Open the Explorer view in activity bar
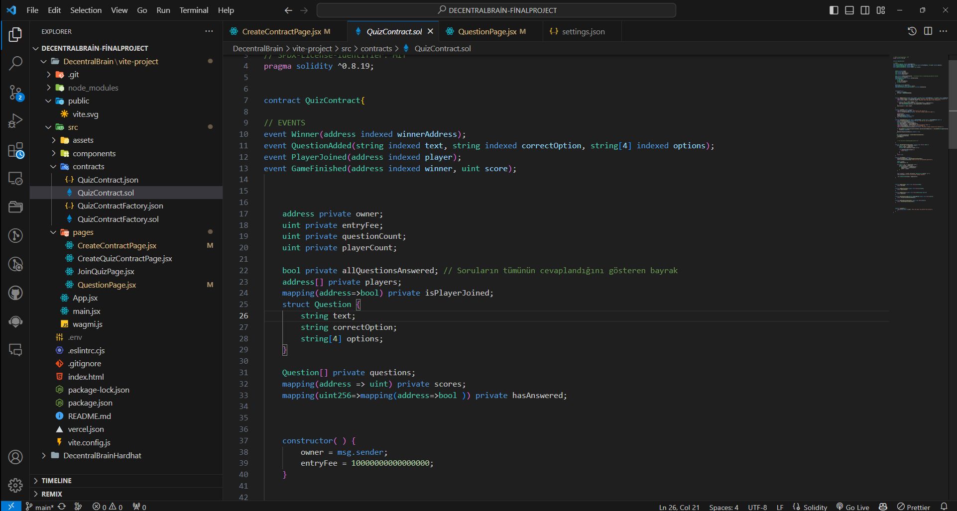Image resolution: width=957 pixels, height=511 pixels. 15,35
